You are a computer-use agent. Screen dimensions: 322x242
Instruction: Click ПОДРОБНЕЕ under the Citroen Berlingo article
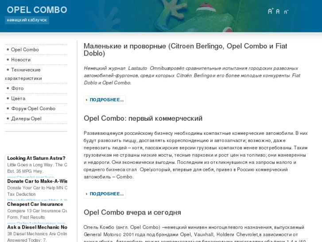click(x=105, y=100)
